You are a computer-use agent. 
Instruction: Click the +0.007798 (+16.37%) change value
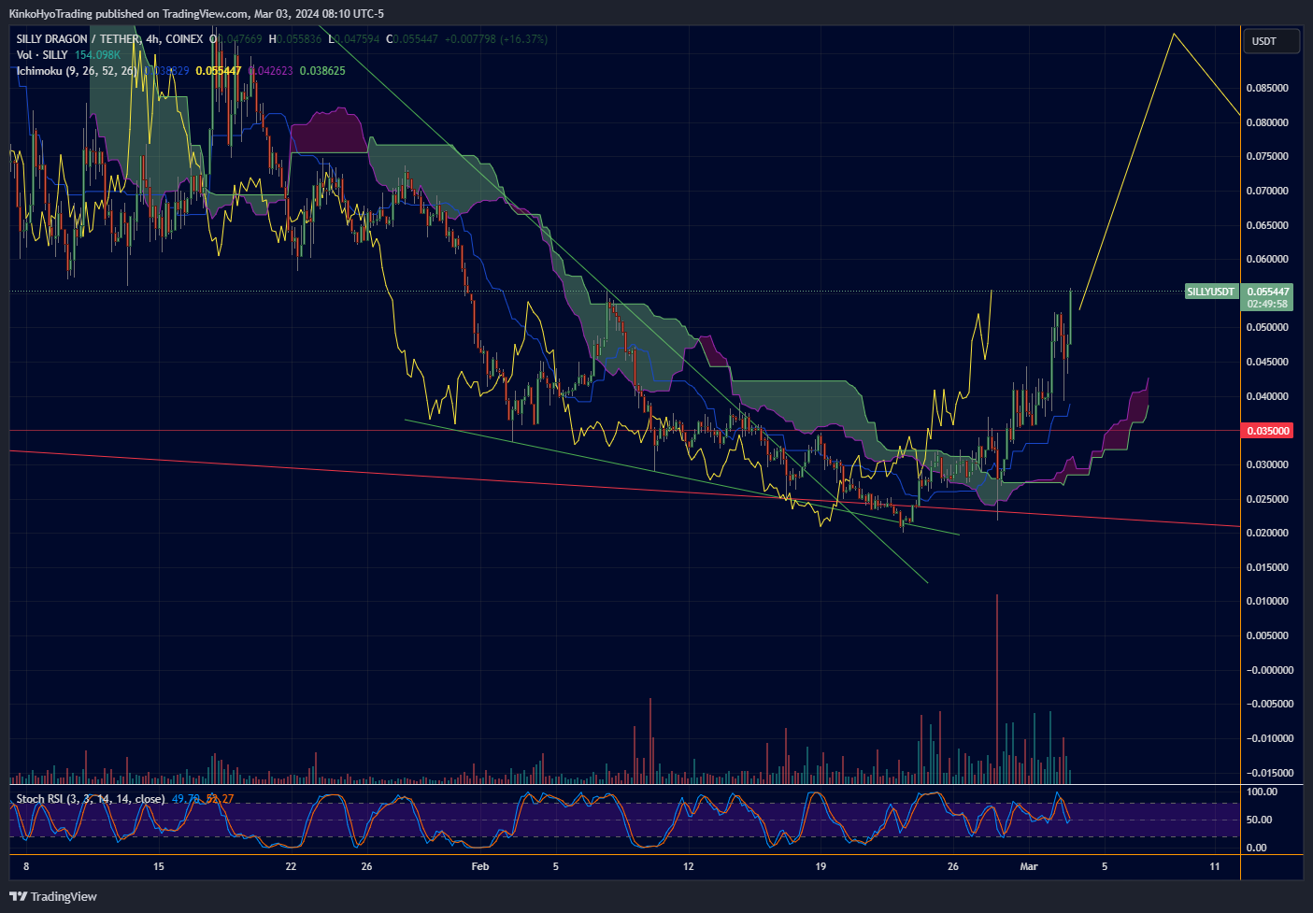coord(496,39)
